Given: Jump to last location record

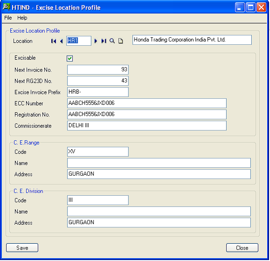Looking at the screenshot, I should (104, 41).
